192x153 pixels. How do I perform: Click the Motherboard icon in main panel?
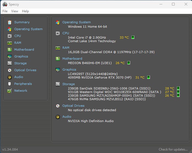58,59
